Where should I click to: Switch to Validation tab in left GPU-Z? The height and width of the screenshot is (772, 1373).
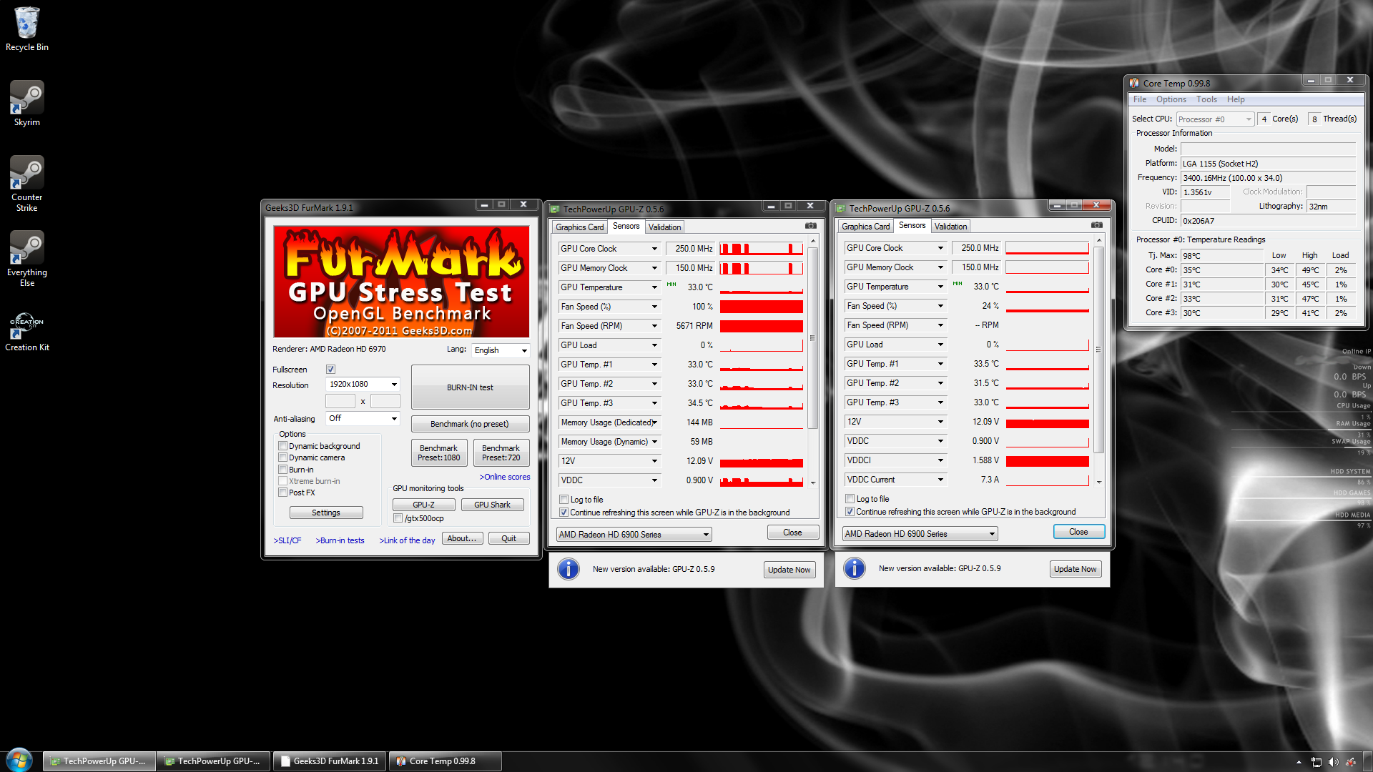pyautogui.click(x=665, y=227)
